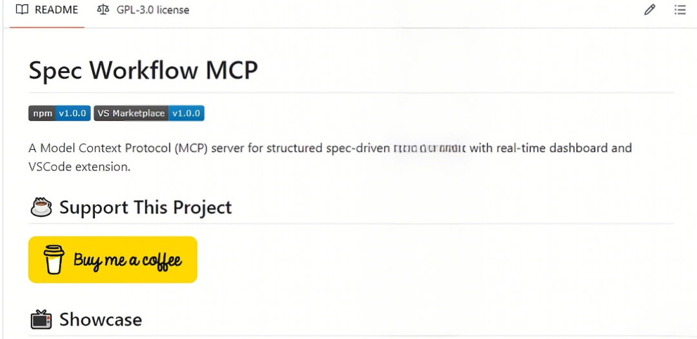Image resolution: width=697 pixels, height=339 pixels.
Task: Click the npm v1.0.0 version number
Action: [x=72, y=114]
